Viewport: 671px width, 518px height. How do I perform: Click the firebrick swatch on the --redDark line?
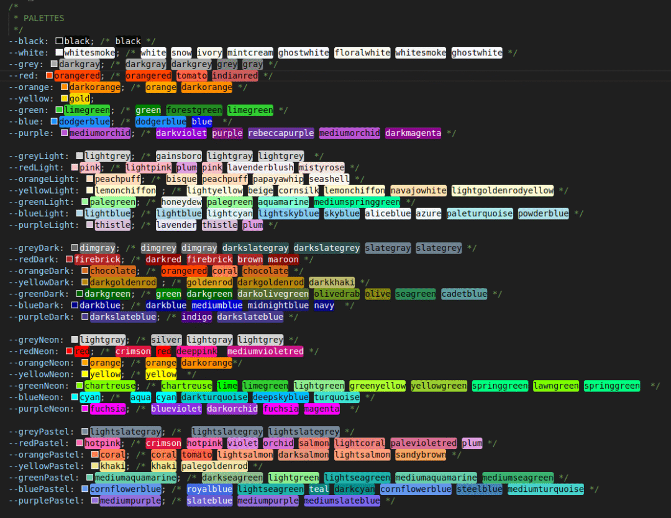[x=68, y=259]
